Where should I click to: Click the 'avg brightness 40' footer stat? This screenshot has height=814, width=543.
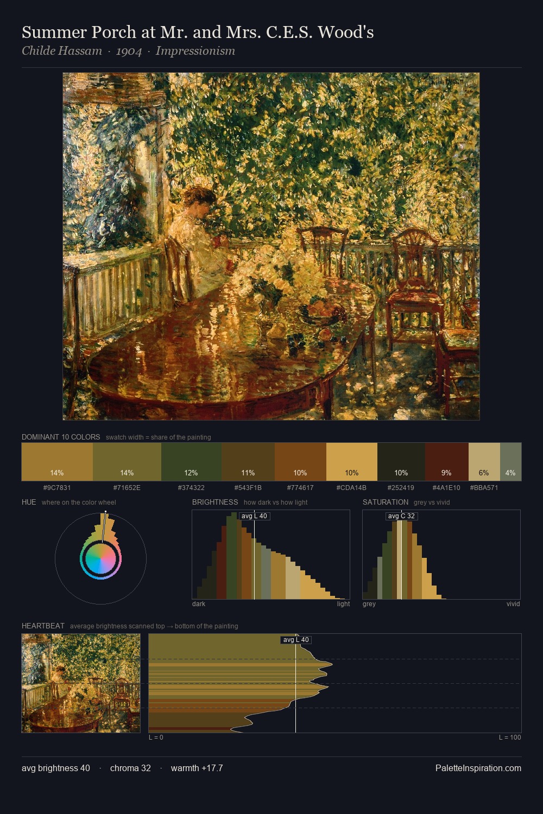(x=56, y=768)
